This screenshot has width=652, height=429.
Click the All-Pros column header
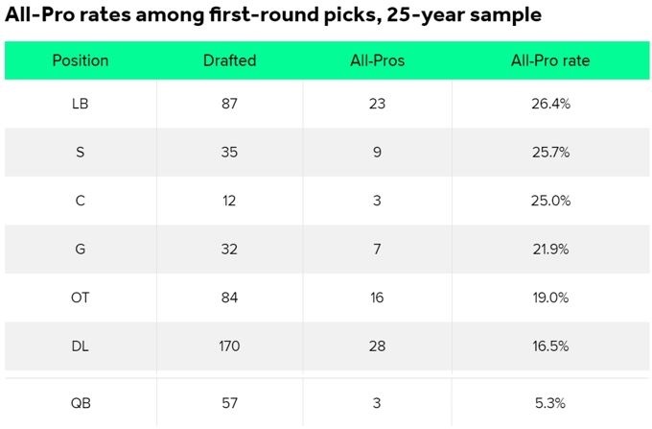[x=377, y=60]
